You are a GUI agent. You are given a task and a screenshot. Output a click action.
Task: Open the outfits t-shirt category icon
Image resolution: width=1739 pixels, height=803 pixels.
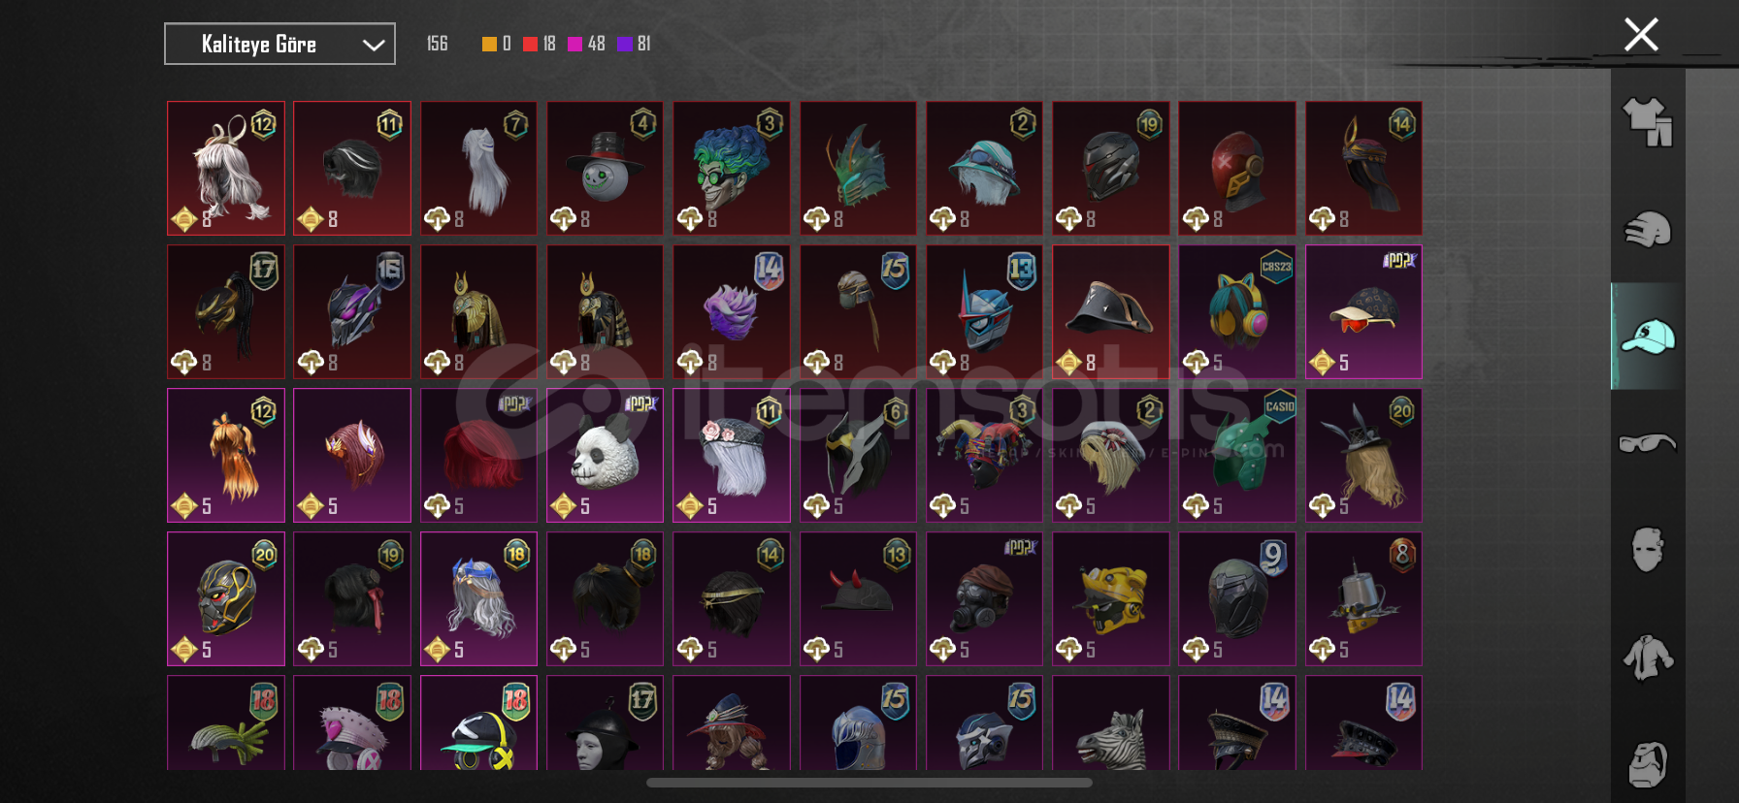1648,123
